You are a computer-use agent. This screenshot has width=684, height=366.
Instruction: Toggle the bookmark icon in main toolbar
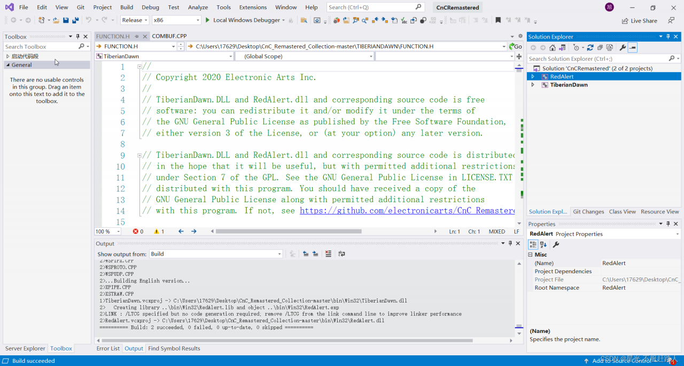(x=498, y=20)
